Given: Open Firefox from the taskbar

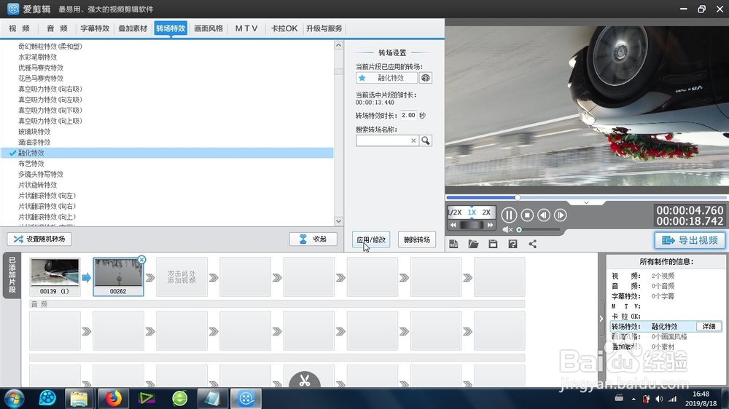Looking at the screenshot, I should [x=113, y=398].
